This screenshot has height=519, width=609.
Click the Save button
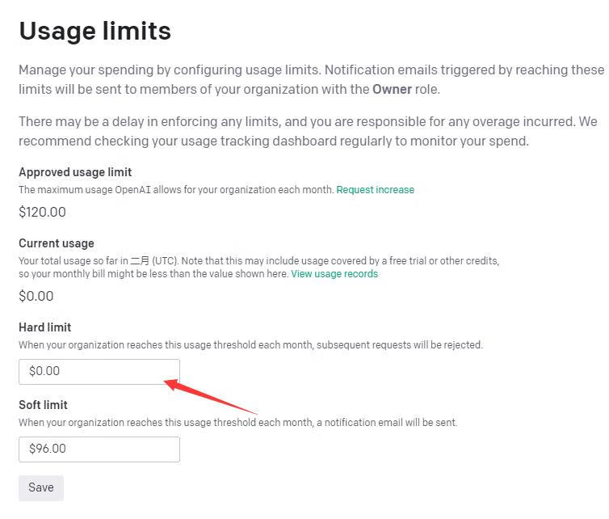coord(40,487)
